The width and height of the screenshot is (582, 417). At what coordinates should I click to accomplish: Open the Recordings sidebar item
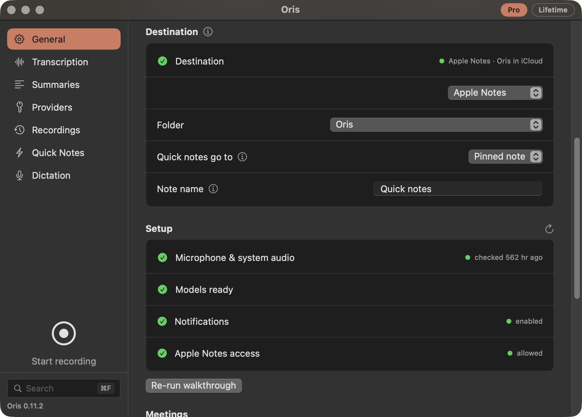tap(64, 130)
